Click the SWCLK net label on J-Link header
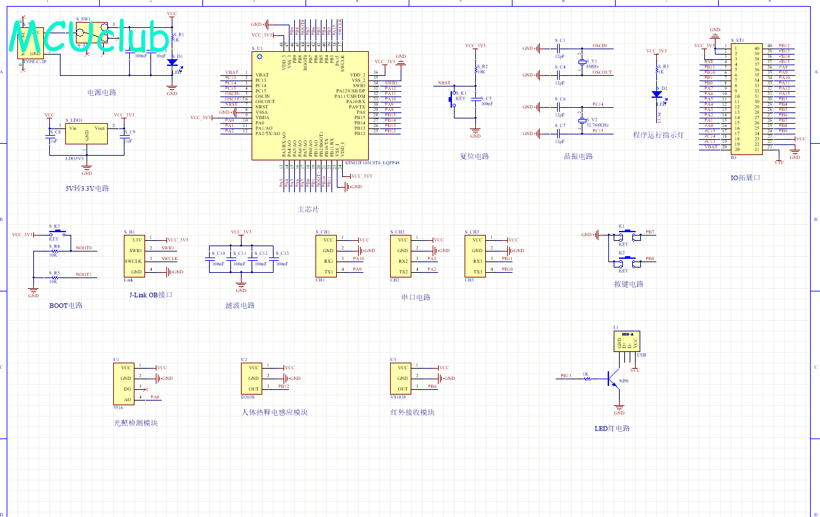The width and height of the screenshot is (820, 517). (x=170, y=259)
